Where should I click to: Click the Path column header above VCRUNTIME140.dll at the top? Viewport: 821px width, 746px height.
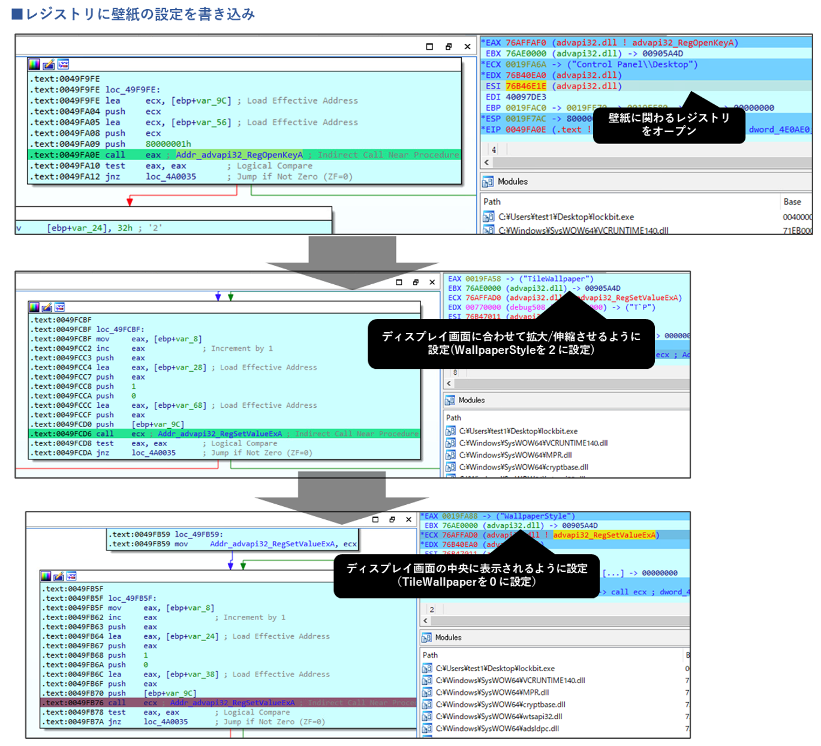coord(492,202)
